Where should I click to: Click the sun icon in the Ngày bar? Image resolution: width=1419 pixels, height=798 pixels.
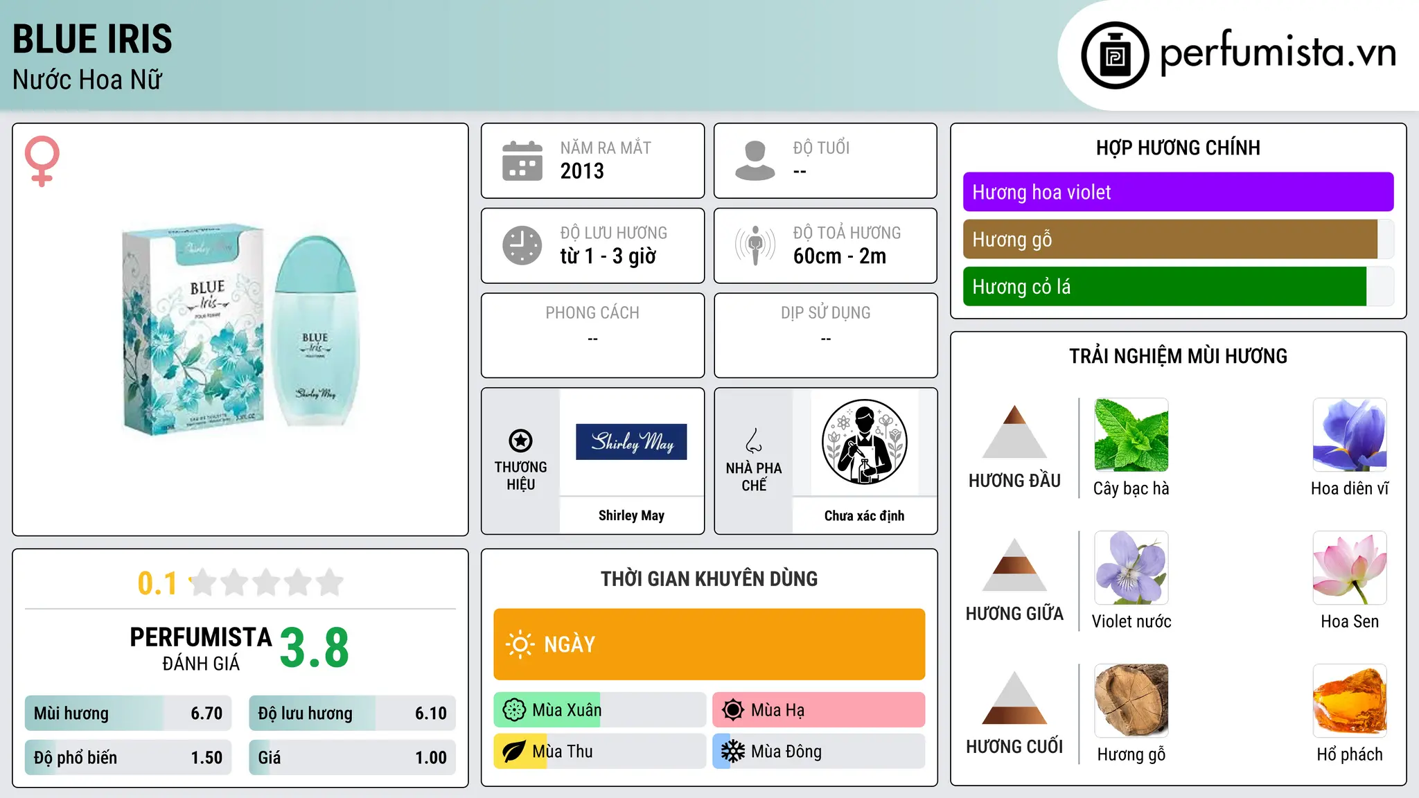520,644
